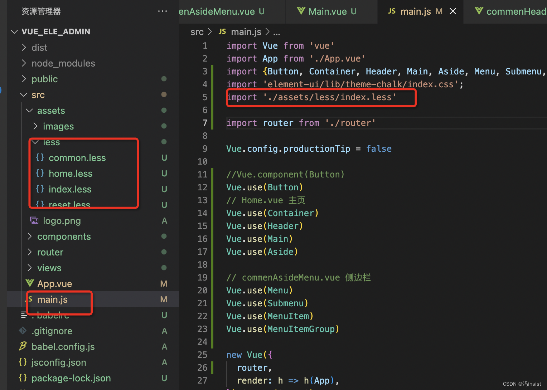Click the Vue icon on the Main.vue tab

click(x=301, y=11)
